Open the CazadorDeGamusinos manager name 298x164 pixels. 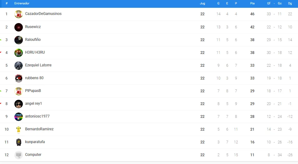coord(43,14)
